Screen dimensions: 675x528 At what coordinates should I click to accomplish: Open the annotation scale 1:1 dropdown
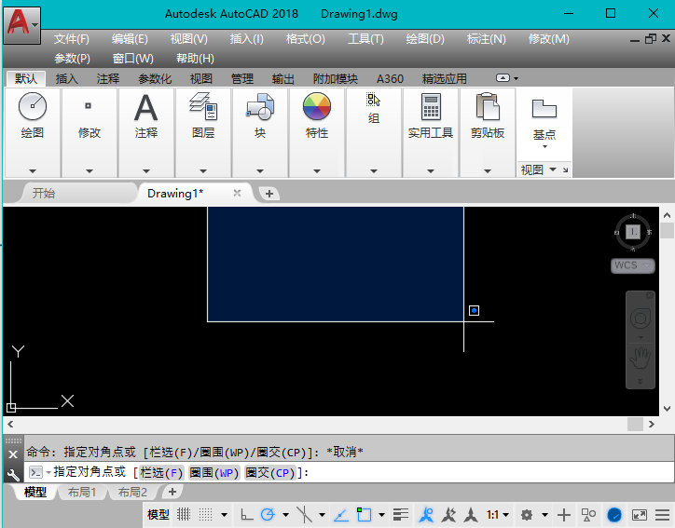click(498, 514)
